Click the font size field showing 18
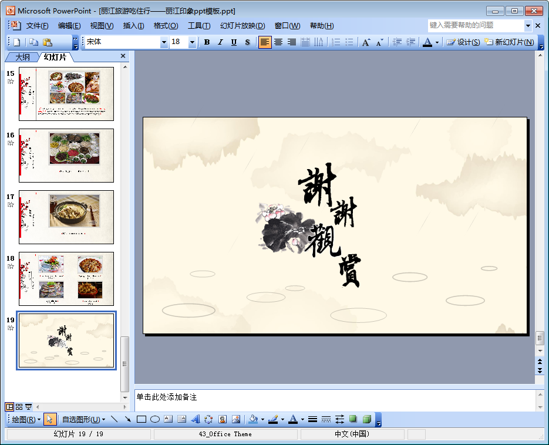Image resolution: width=549 pixels, height=445 pixels. click(x=179, y=42)
